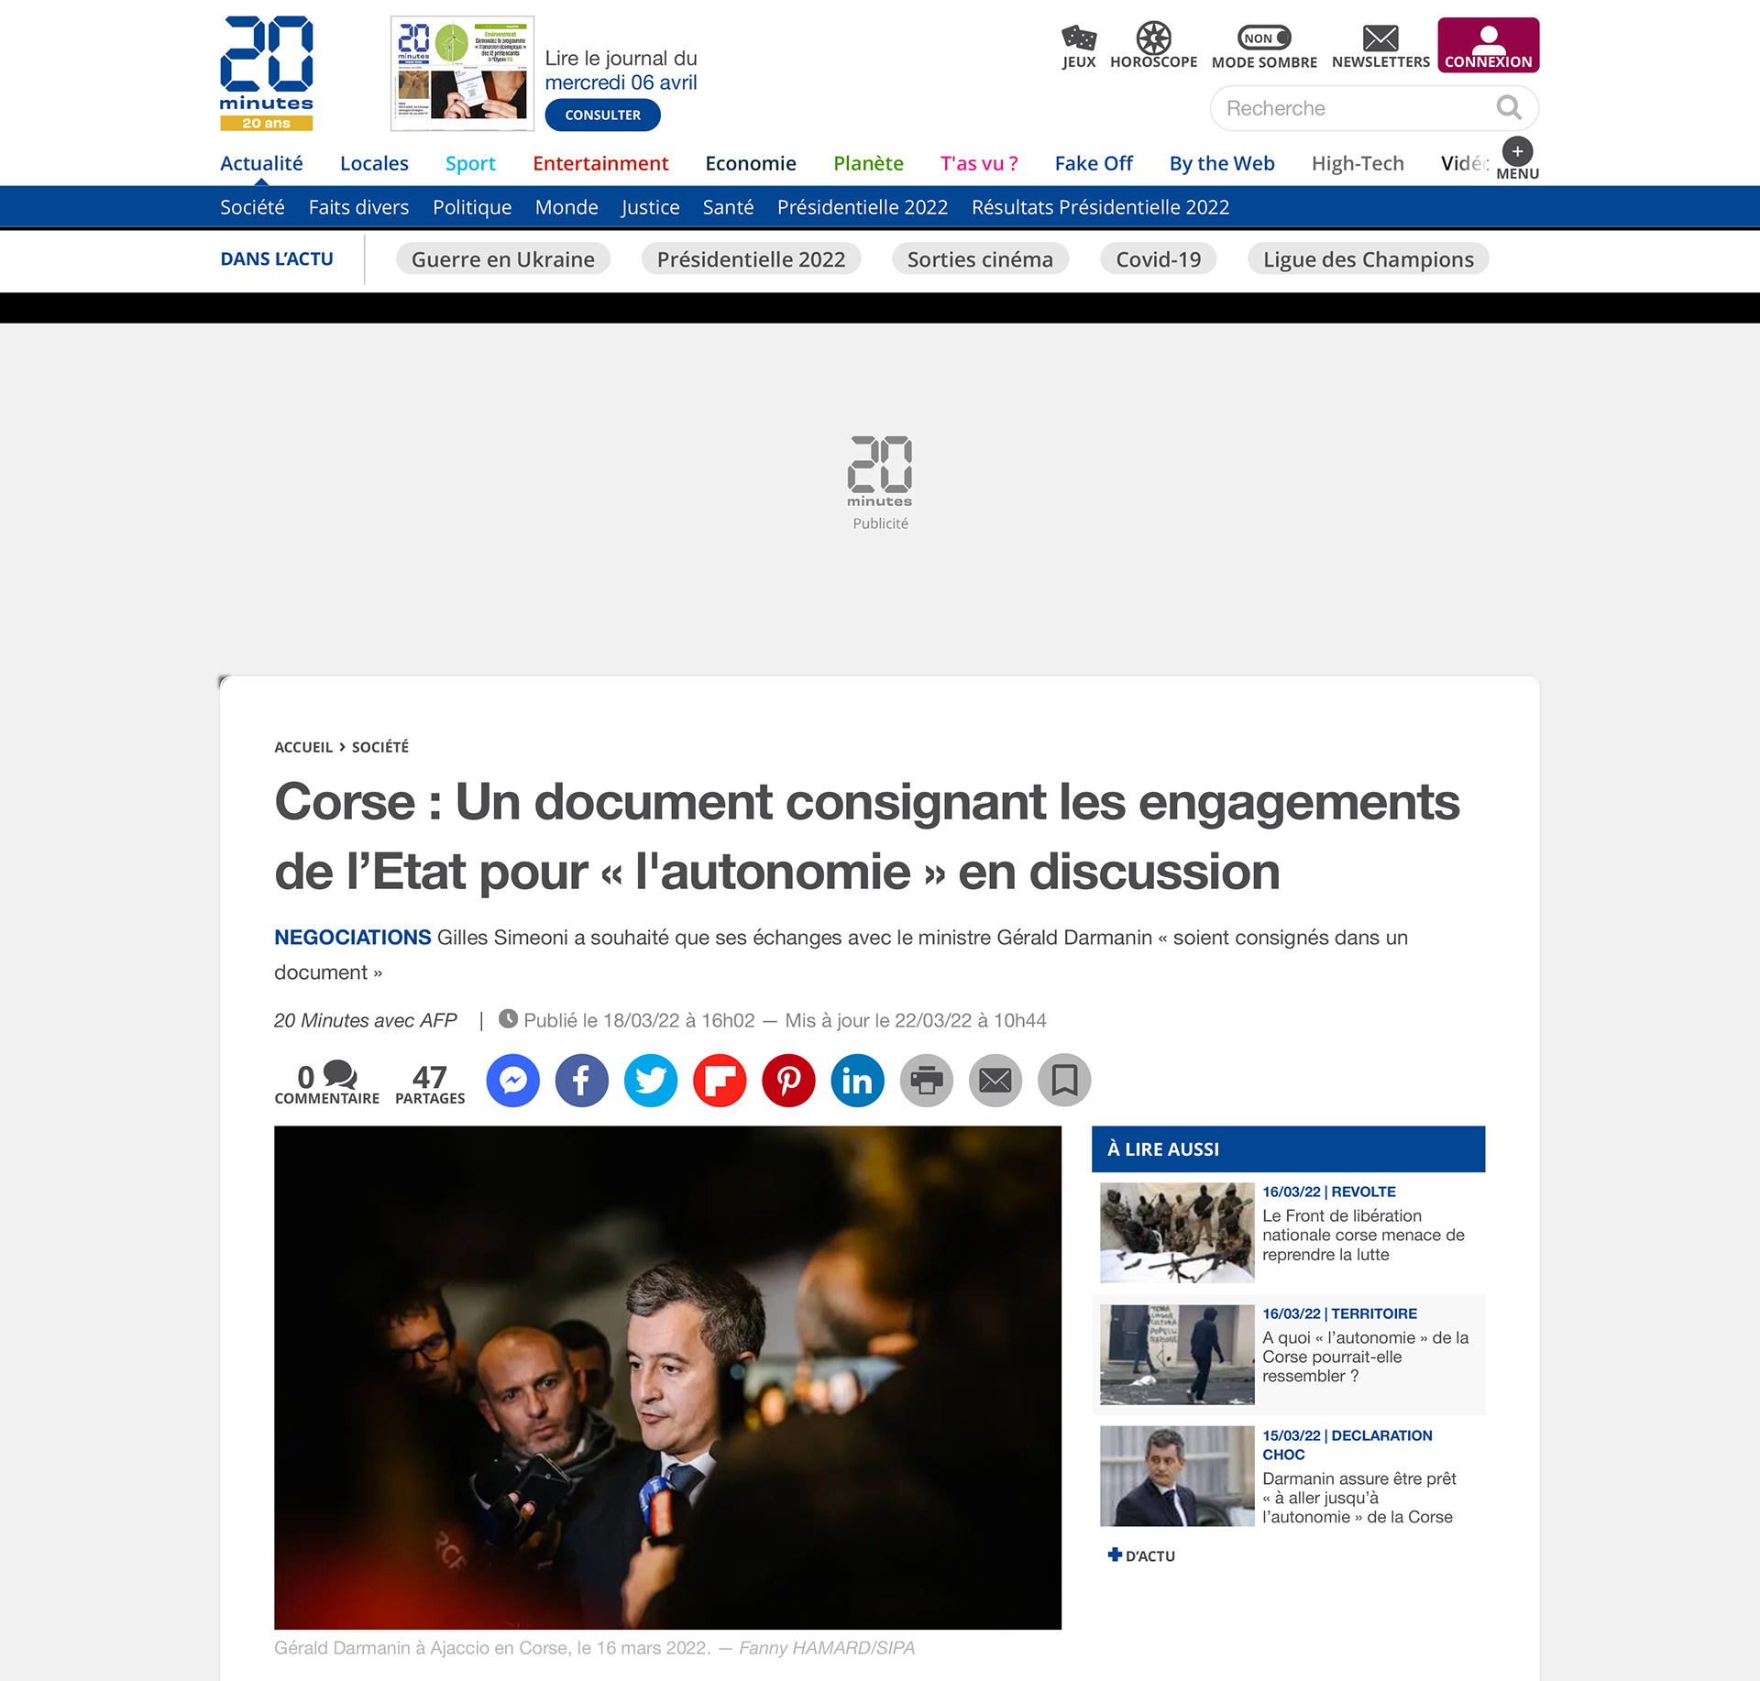Screen dimensions: 1760x1681
Task: Open thumbnail of autonomie de la Corse article
Action: pos(1177,1355)
